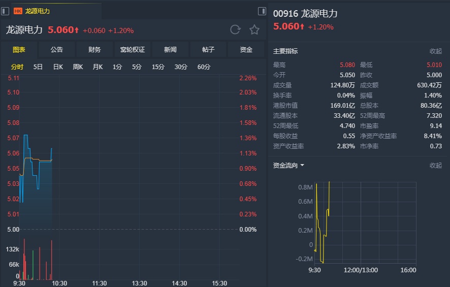Click the 成交量 value 124.80万
The height and width of the screenshot is (287, 450).
coord(343,85)
